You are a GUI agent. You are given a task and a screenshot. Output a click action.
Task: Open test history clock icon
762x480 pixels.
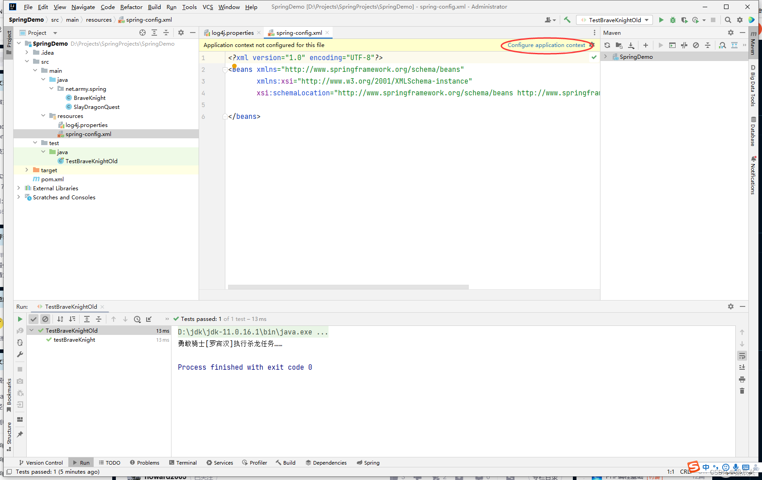coord(137,319)
